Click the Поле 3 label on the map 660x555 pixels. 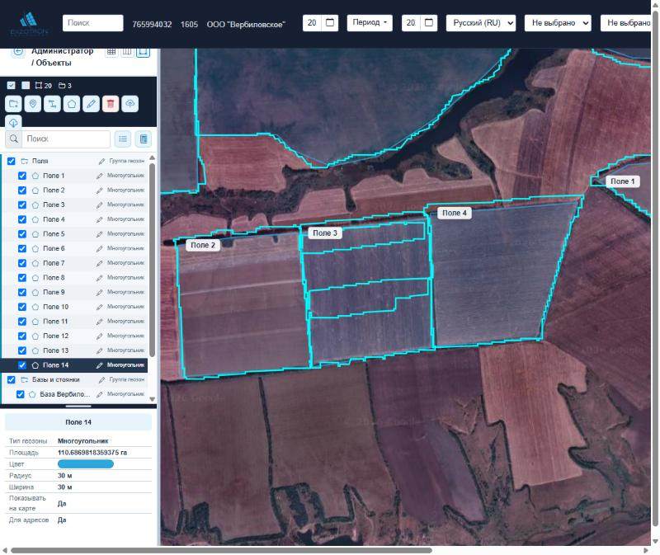click(x=325, y=233)
